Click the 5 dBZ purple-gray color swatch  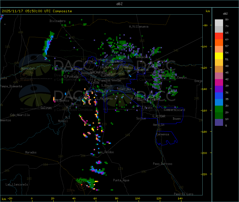219,122
